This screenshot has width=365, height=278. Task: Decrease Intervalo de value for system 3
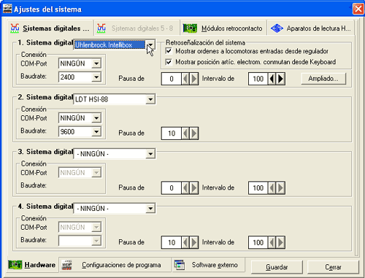[x=272, y=188]
